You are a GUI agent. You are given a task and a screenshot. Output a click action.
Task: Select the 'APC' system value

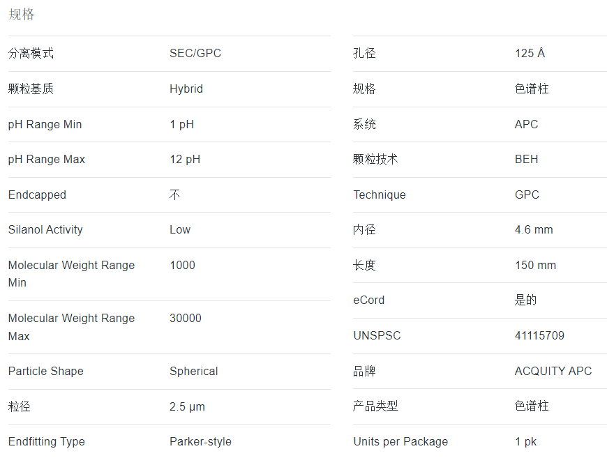[527, 125]
